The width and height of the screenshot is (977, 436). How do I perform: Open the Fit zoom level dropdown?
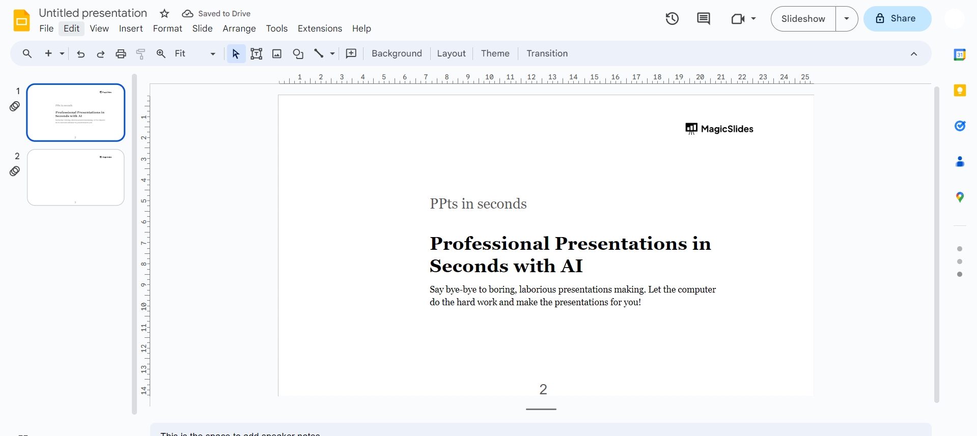[195, 54]
